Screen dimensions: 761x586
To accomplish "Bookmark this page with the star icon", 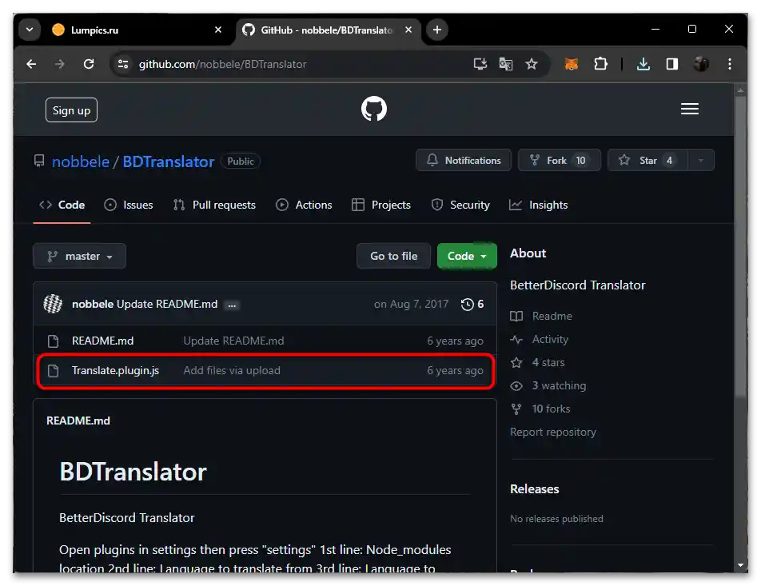I will pos(532,64).
